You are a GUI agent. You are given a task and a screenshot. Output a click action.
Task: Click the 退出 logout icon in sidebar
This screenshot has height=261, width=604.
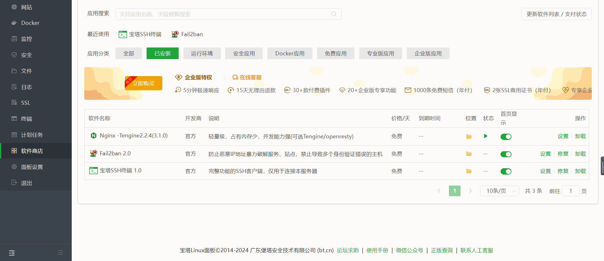click(14, 183)
